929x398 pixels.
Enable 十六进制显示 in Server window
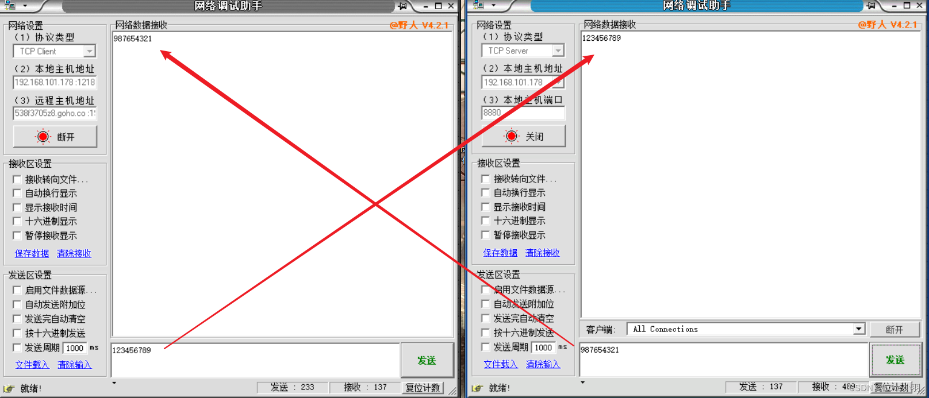486,221
